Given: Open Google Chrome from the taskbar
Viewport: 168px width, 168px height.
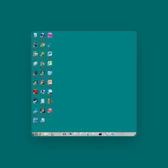Looking at the screenshot, I should pyautogui.click(x=41, y=134).
